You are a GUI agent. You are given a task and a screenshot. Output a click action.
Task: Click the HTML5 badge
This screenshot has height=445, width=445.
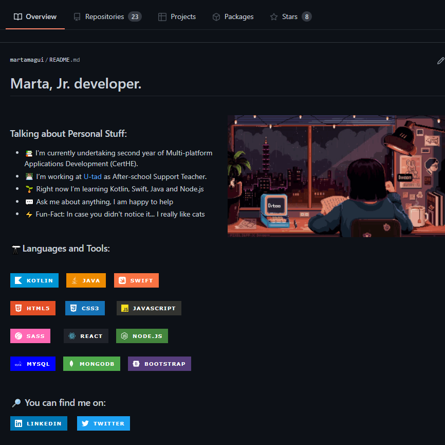tap(33, 308)
